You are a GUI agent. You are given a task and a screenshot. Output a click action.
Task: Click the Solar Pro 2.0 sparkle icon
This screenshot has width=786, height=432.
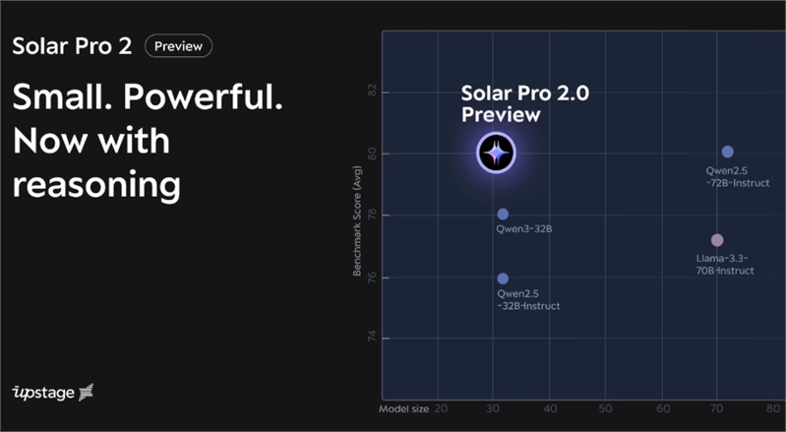496,153
